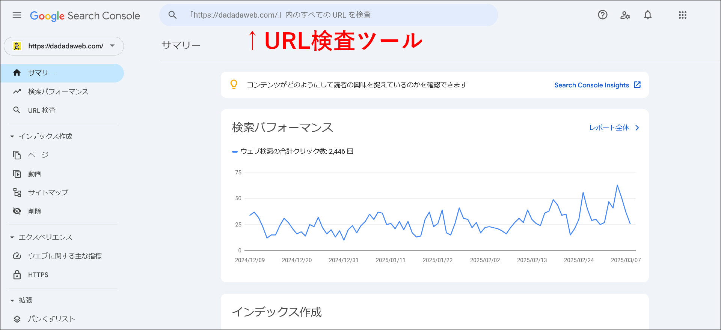Screen dimensions: 721x330
Task: Click the 2024/12/09 date label on chart
Action: click(250, 260)
